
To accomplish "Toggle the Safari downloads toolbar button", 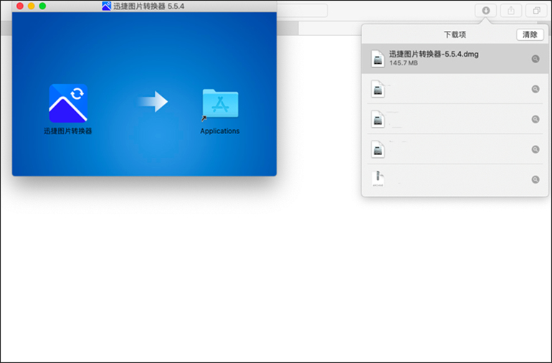I will (x=485, y=11).
